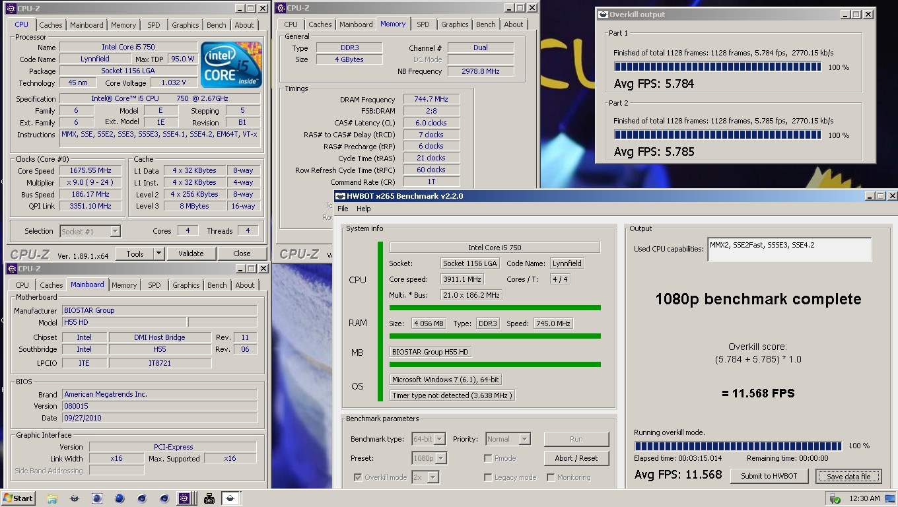This screenshot has width=898, height=507.
Task: Click the Intel Core i5 inside logo
Action: [x=230, y=65]
